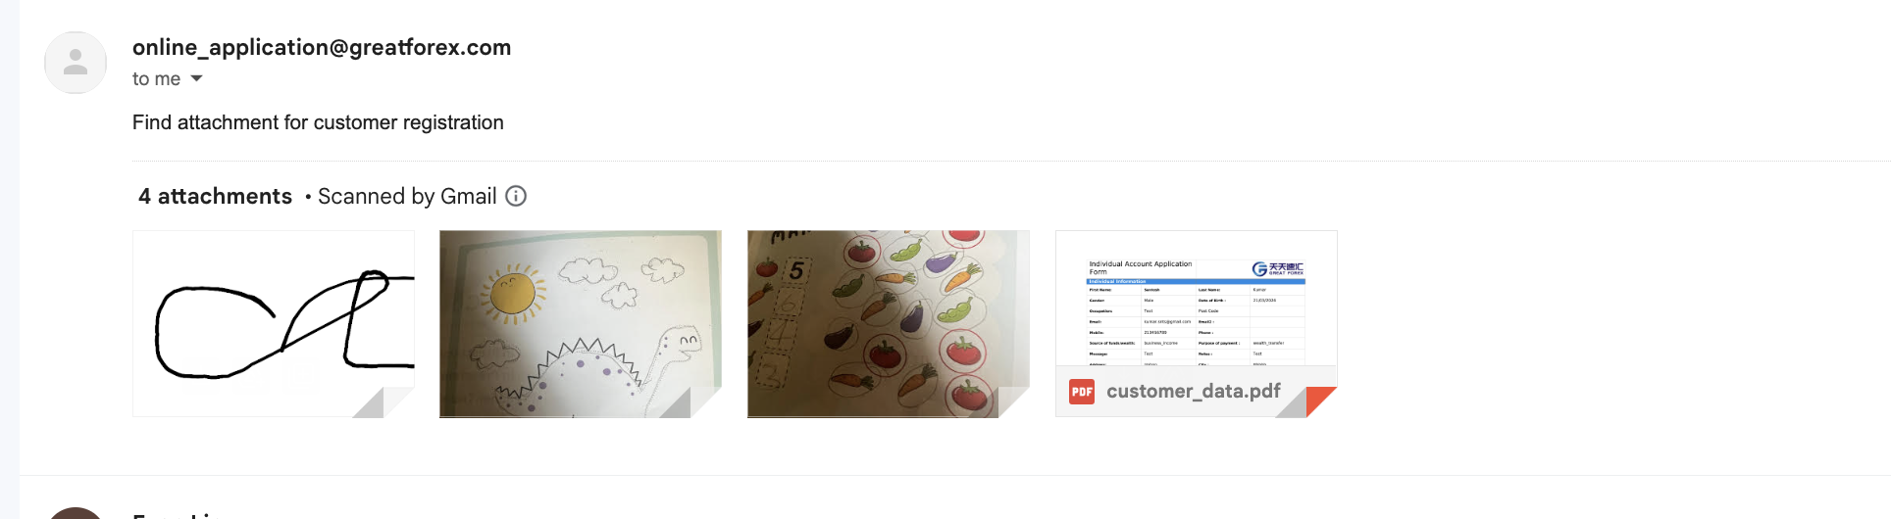Screen dimensions: 1891x519
Task: Click the partially visible avatar of next message
Action: click(x=76, y=513)
